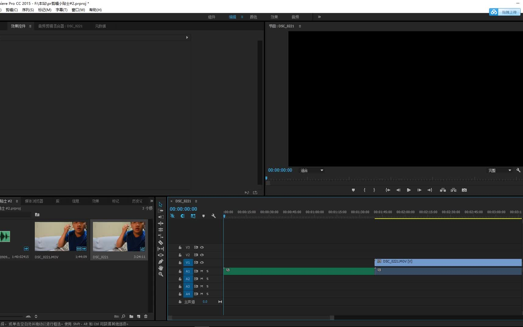Select the Rate Stretch tool
The image size is (523, 327).
click(x=160, y=236)
